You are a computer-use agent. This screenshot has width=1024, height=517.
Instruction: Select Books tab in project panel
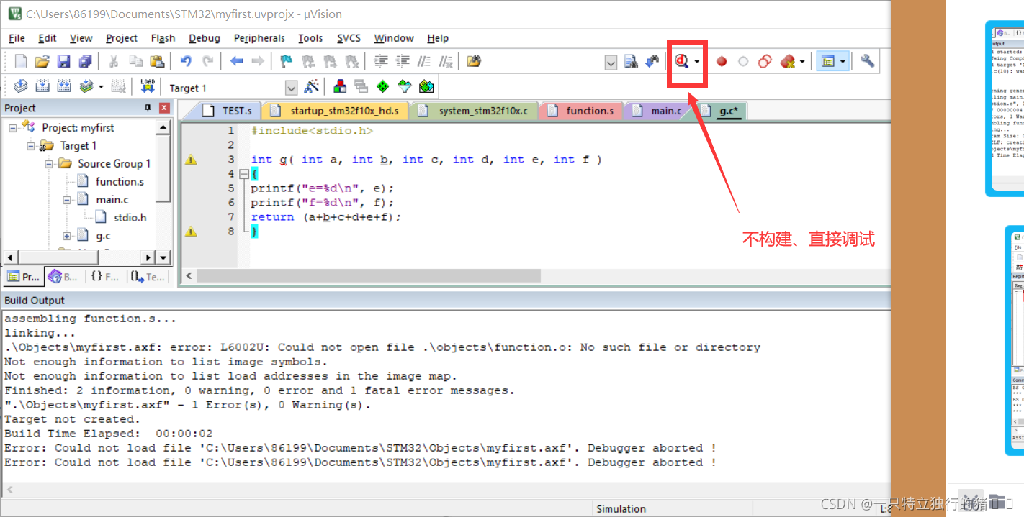pyautogui.click(x=64, y=277)
